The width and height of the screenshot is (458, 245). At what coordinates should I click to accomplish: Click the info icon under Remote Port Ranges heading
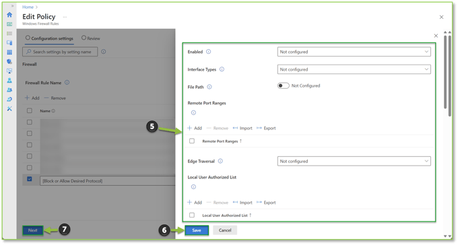click(x=193, y=112)
